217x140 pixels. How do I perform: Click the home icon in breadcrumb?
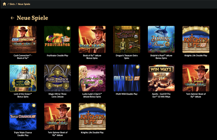coord(4,4)
